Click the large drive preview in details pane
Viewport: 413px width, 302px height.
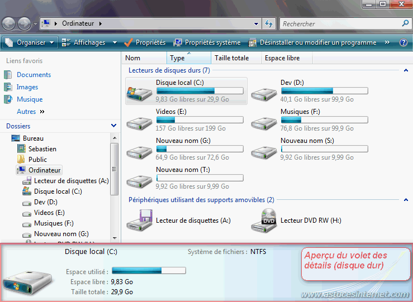[28, 283]
